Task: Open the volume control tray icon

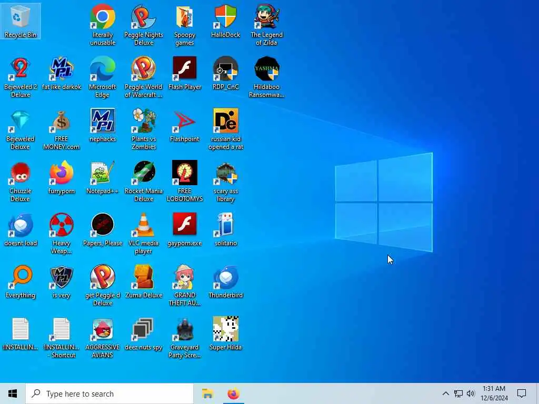Action: point(471,393)
